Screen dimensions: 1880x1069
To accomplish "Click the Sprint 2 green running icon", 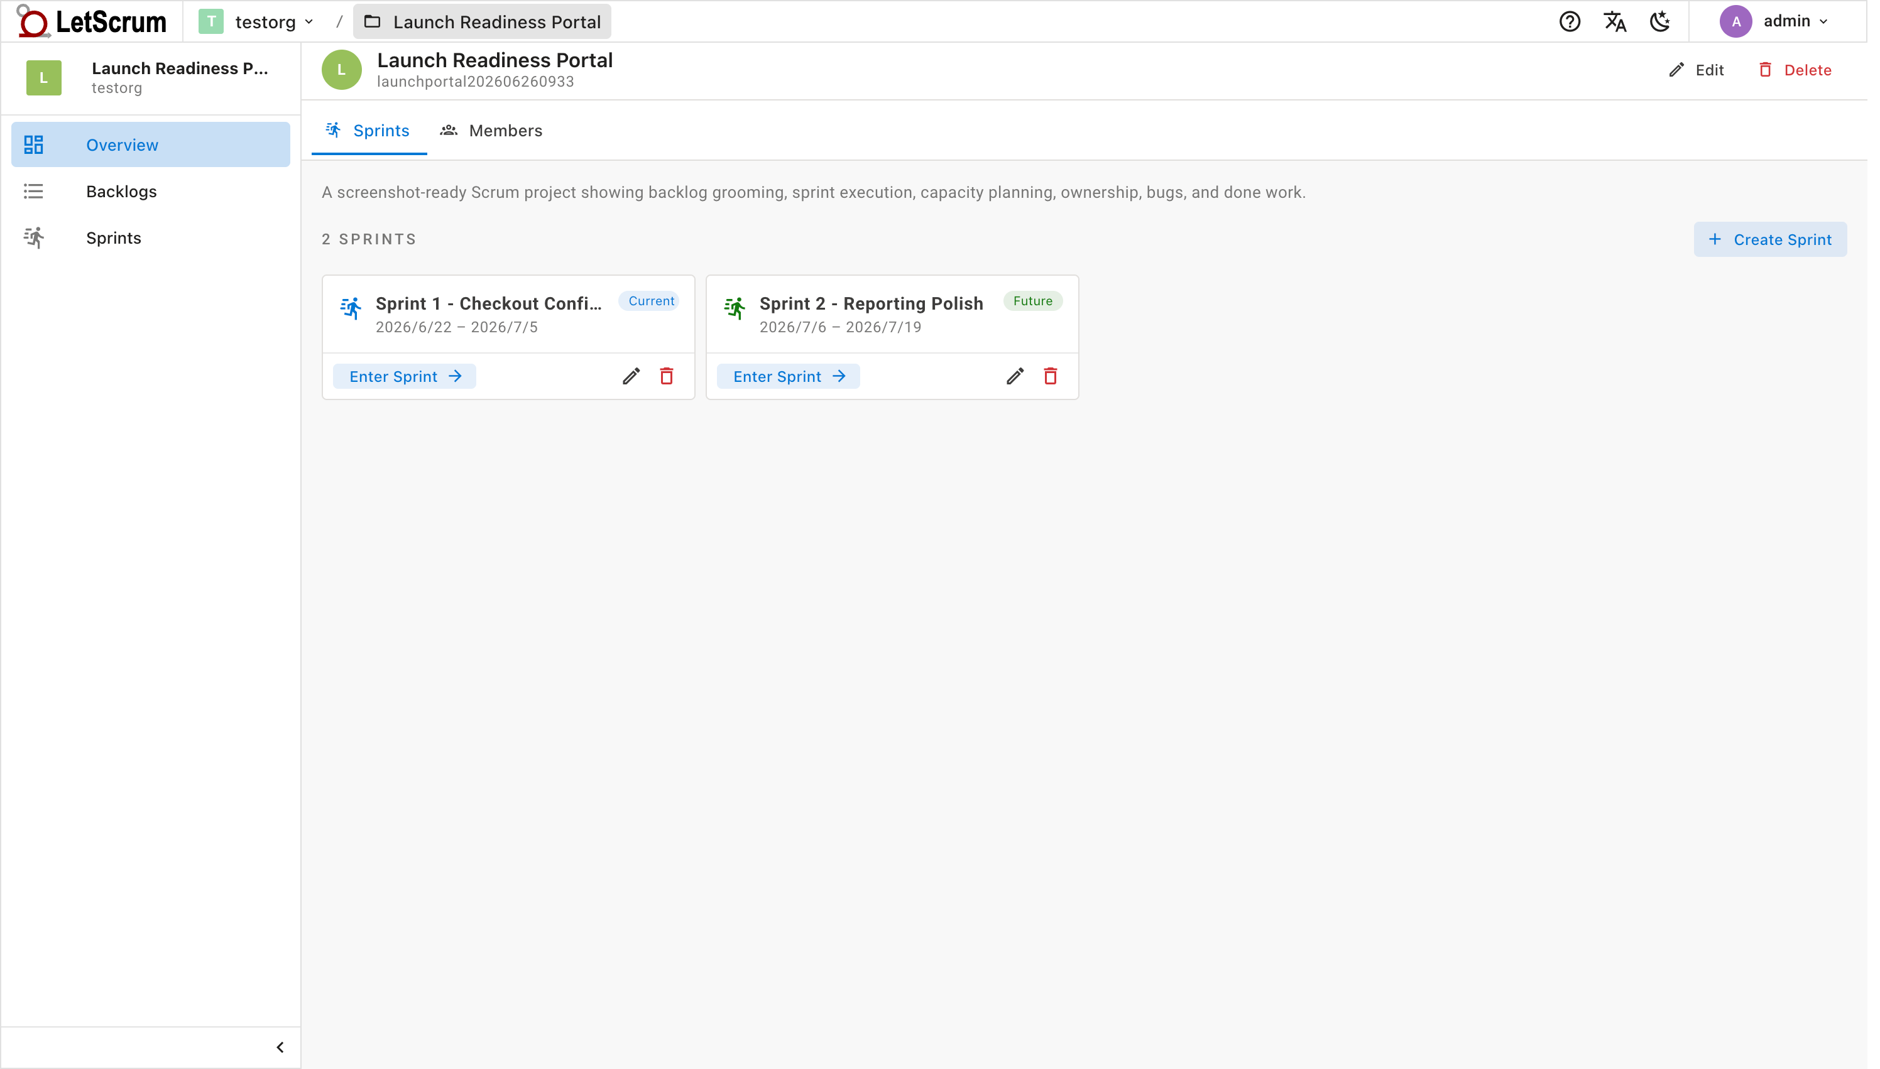I will tap(735, 308).
